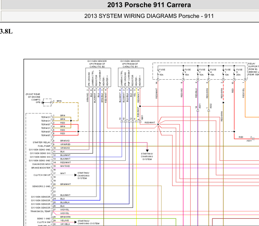The image size is (259, 226).
Task: Click the 'WHT/VIO' wire label at pin 15
Action: (x=65, y=166)
